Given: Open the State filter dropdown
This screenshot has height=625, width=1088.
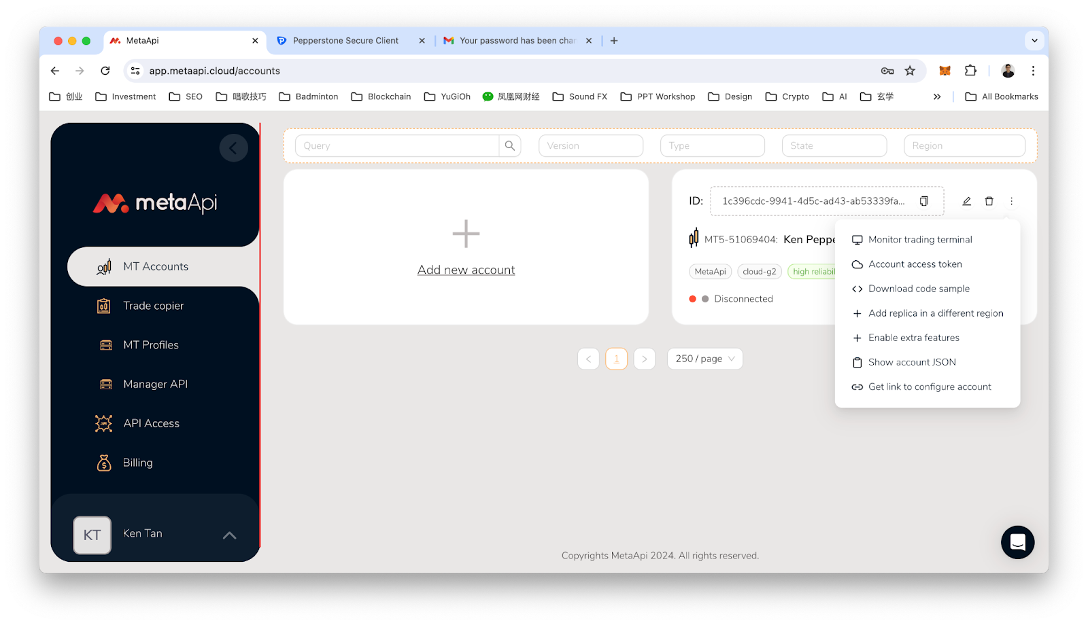Looking at the screenshot, I should coord(834,146).
